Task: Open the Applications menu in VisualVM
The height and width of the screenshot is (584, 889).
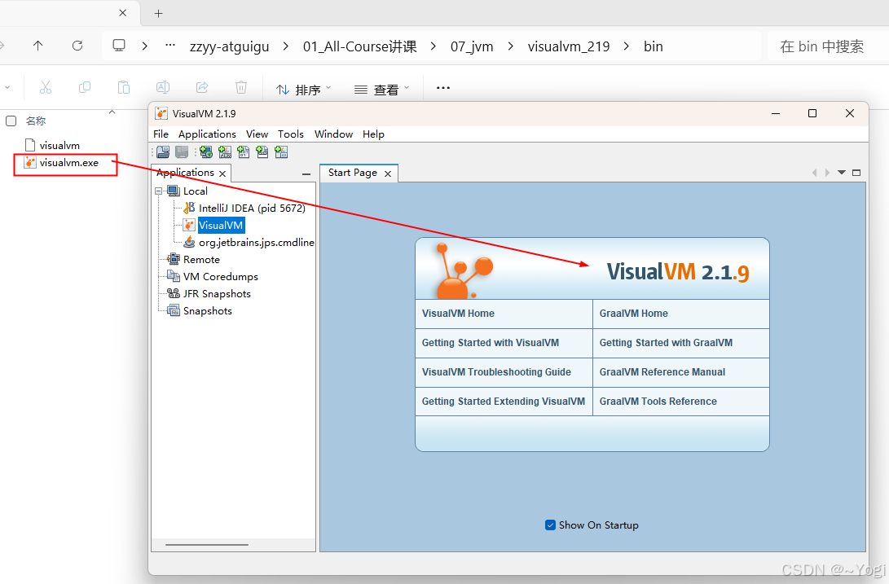Action: (207, 134)
